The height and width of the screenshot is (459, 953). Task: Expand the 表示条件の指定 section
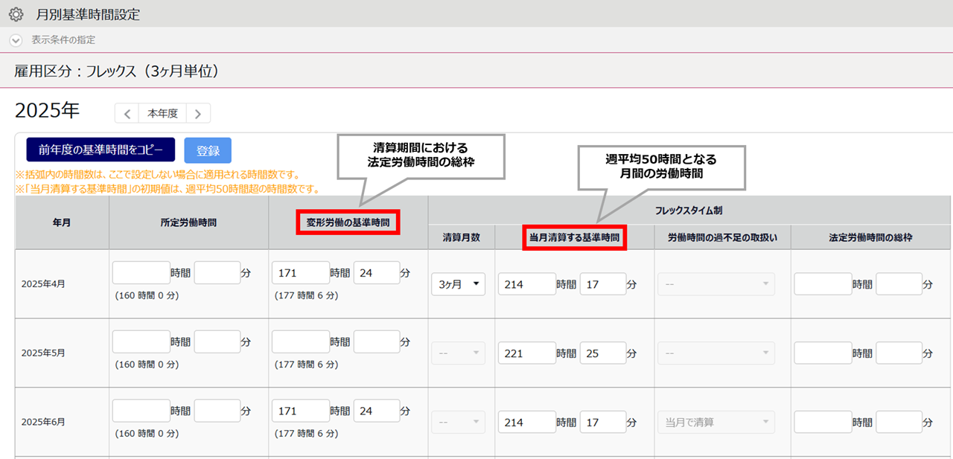click(16, 40)
